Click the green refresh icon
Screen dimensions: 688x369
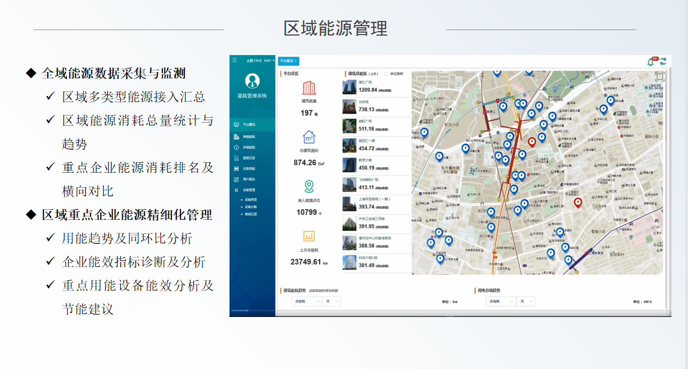663,62
